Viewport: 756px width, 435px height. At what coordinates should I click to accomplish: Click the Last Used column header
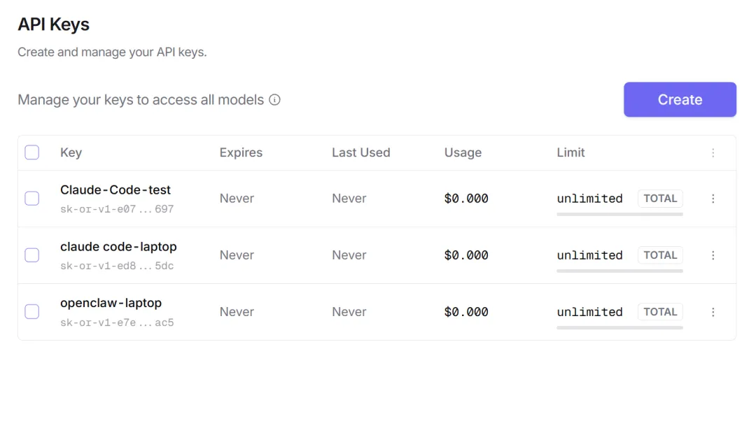tap(360, 152)
